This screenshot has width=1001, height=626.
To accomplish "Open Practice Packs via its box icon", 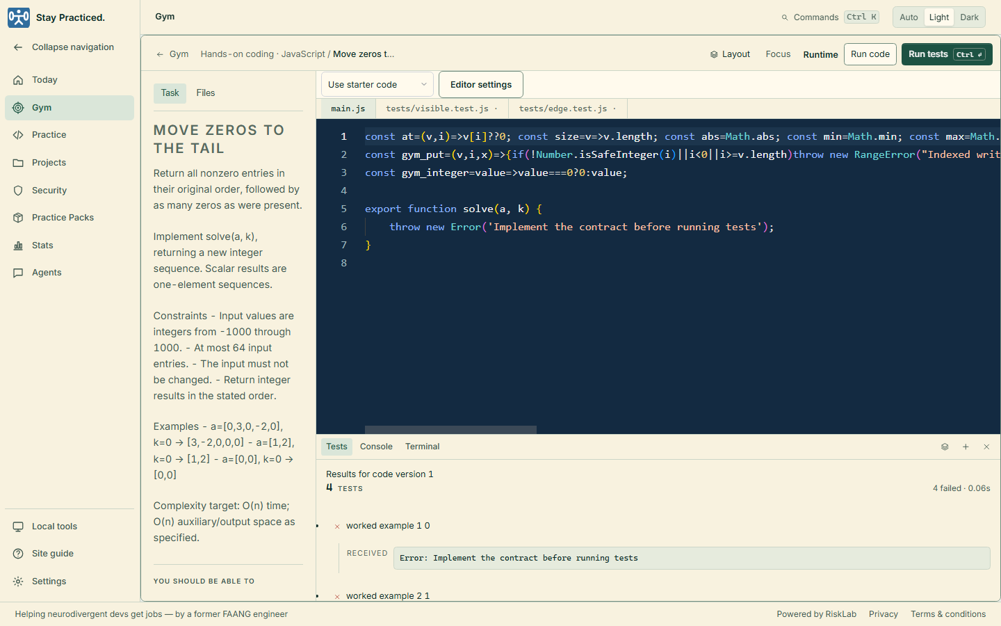I will coord(18,218).
